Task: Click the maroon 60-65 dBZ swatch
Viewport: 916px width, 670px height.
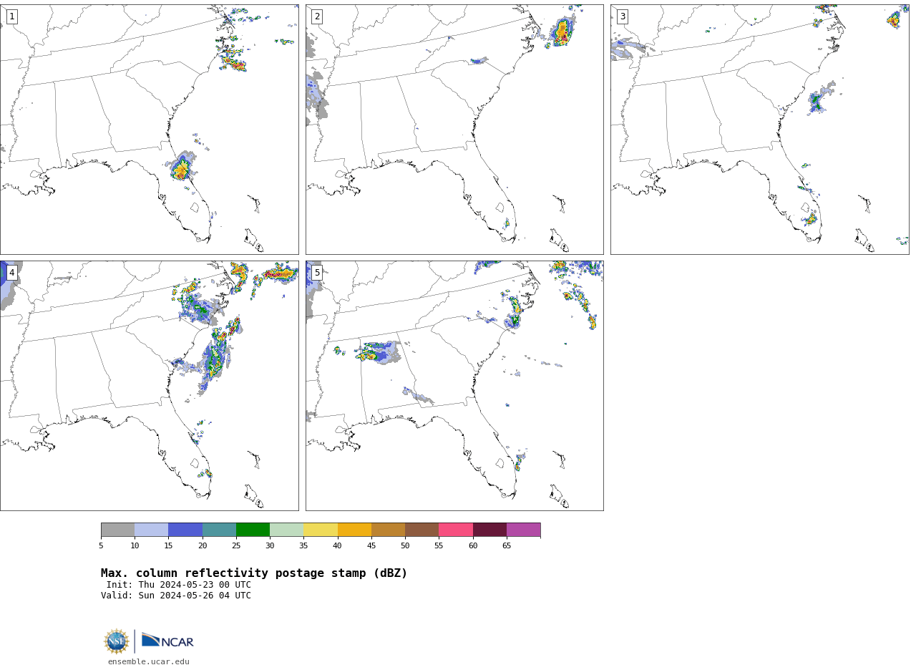Action: 489,530
